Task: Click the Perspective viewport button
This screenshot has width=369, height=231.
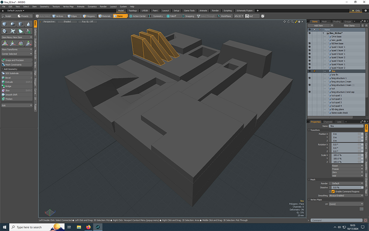Action: tap(49, 22)
